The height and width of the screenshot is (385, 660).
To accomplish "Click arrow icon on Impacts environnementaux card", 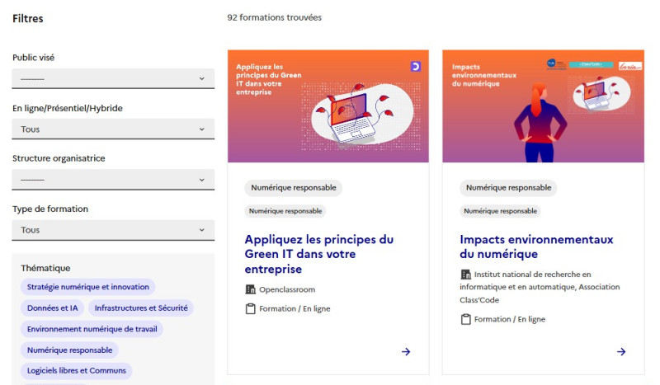I will click(621, 352).
